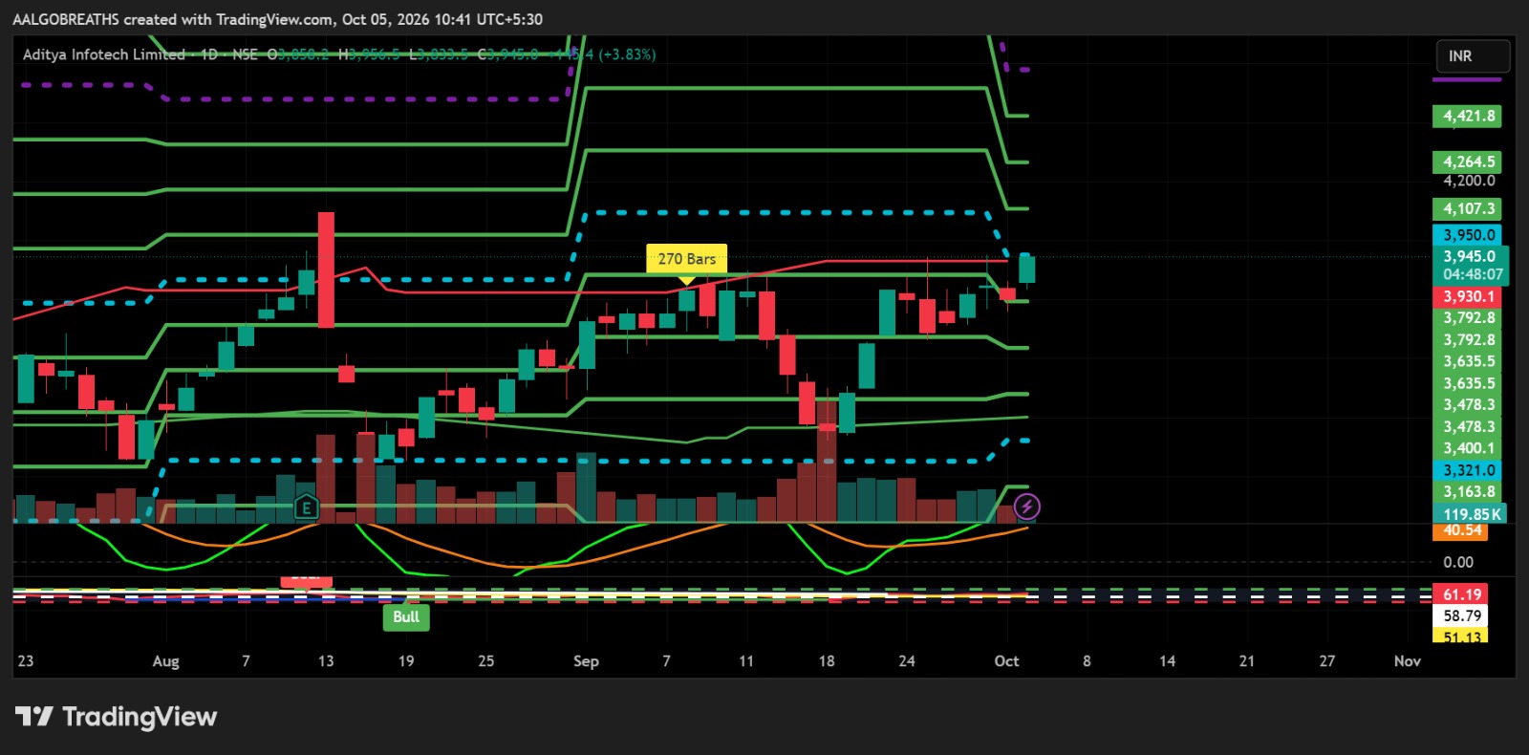1529x755 pixels.
Task: Click the 4,107.3 green price label
Action: pyautogui.click(x=1467, y=209)
